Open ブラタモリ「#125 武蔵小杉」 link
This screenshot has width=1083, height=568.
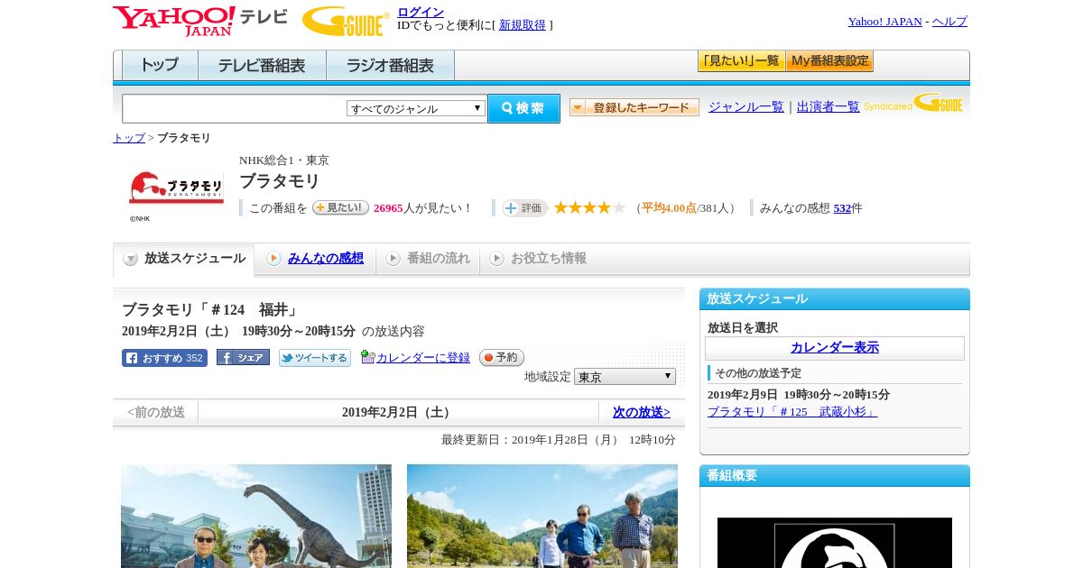pyautogui.click(x=792, y=412)
